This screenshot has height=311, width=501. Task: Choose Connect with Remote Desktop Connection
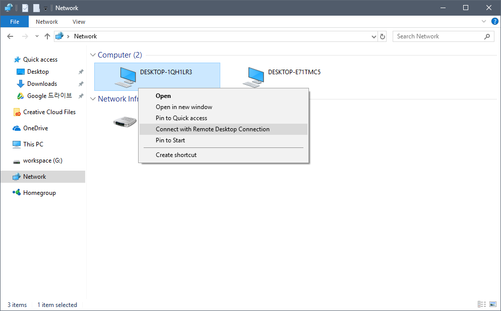[x=224, y=129]
